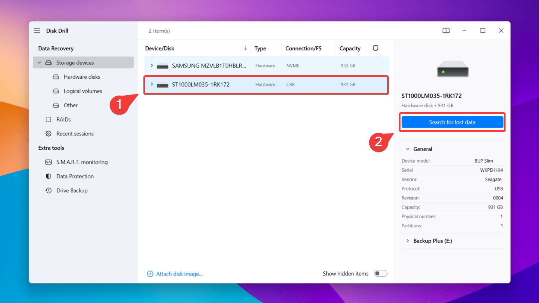Expand the SAMSUNG MZVLB1T0HBLR disk row

pos(152,65)
